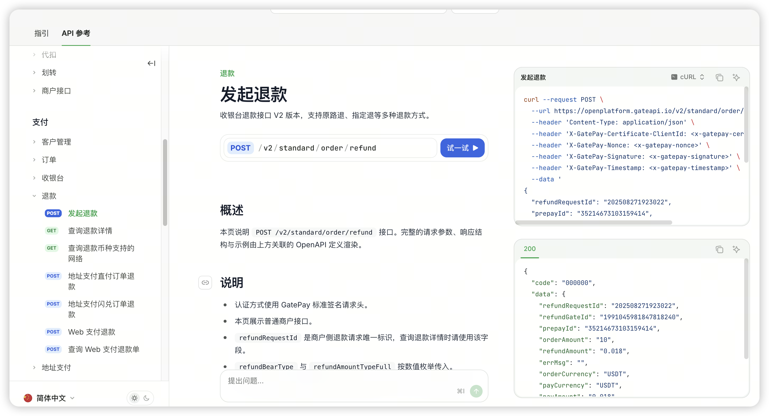Select the API 参考 tab

(x=76, y=33)
